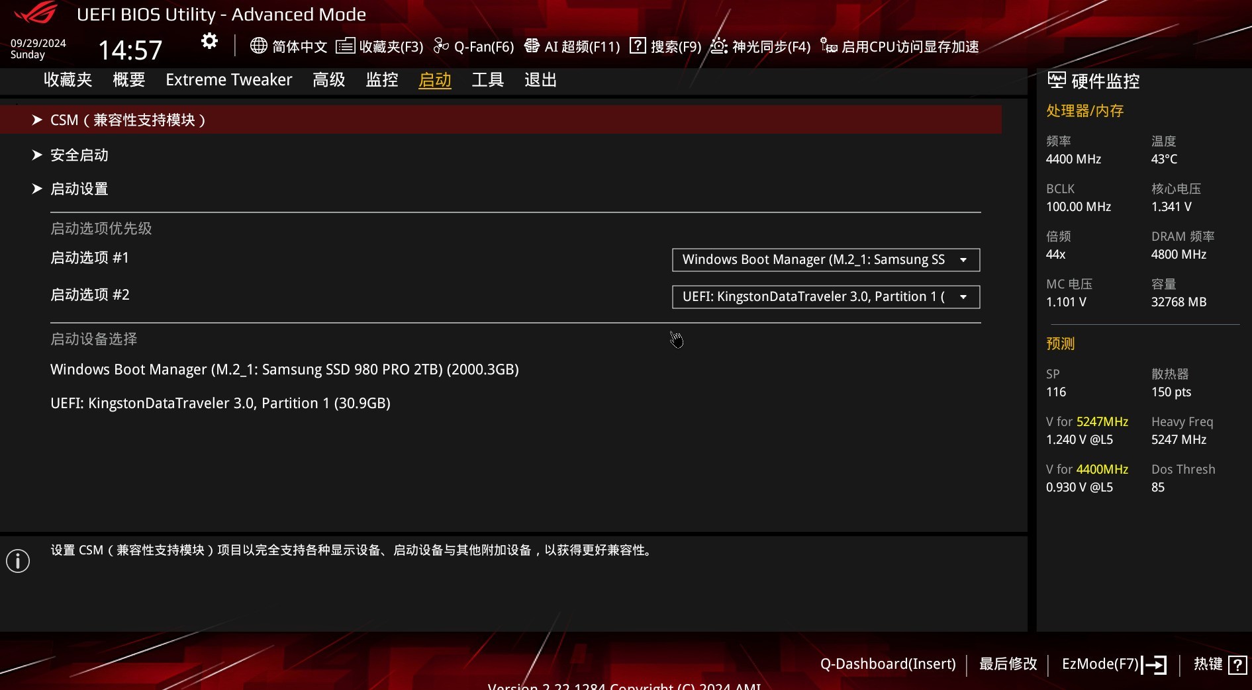Open the Q-Fan fan icon
This screenshot has height=690, width=1252.
(x=441, y=46)
